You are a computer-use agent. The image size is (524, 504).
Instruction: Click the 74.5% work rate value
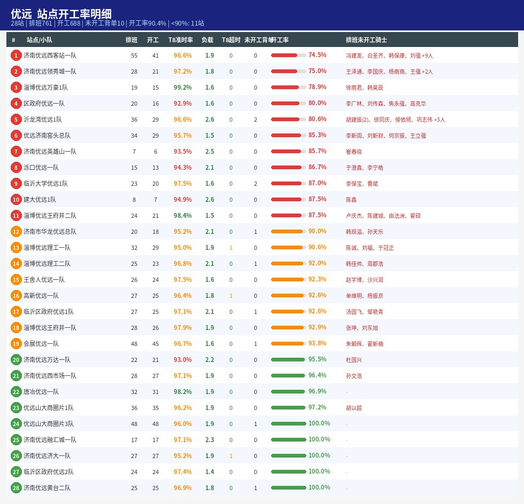pos(317,55)
